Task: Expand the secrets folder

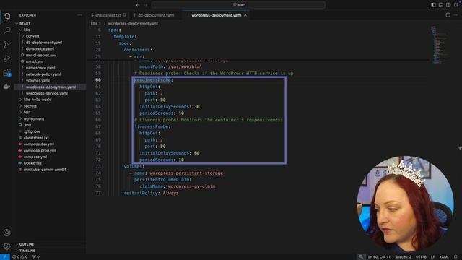Action: [x=30, y=106]
